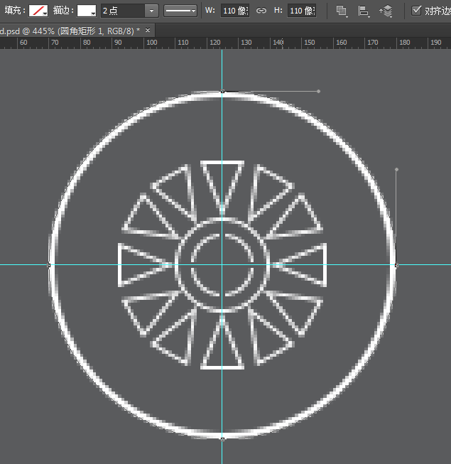
Task: Click the H height input field
Action: pos(302,11)
